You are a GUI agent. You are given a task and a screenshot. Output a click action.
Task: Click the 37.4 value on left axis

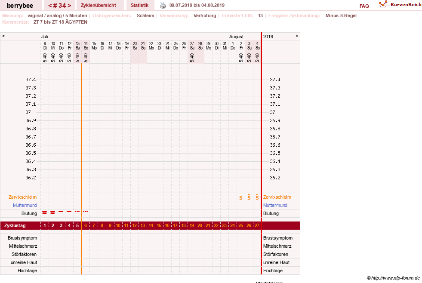pyautogui.click(x=31, y=80)
